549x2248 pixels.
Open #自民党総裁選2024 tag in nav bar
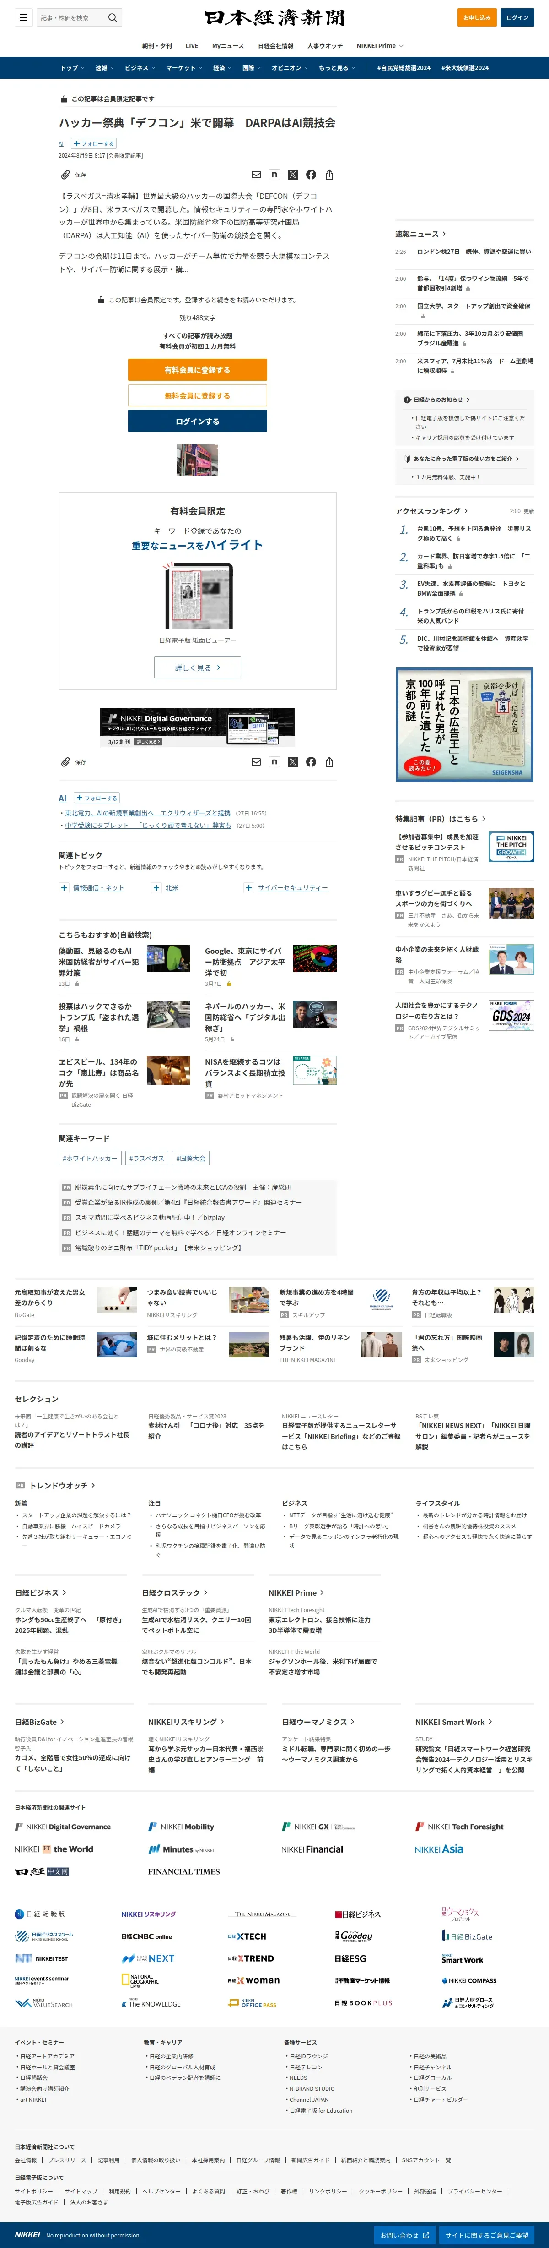click(404, 68)
